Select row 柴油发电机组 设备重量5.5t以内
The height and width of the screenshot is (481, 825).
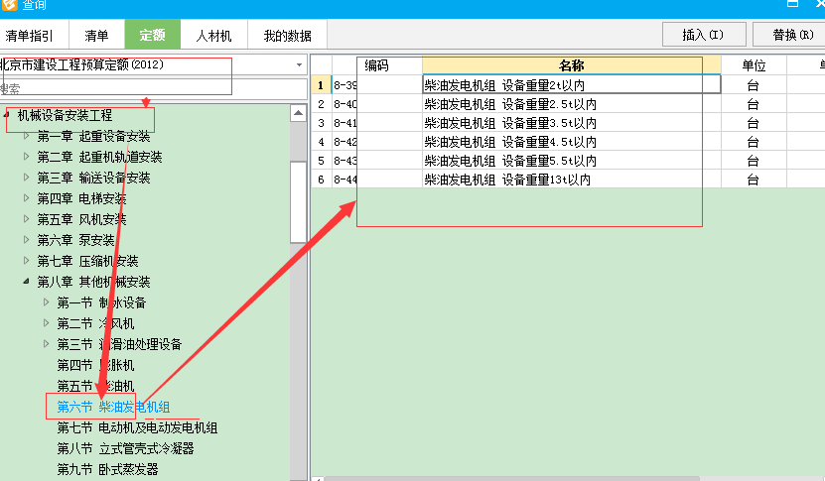coord(572,161)
